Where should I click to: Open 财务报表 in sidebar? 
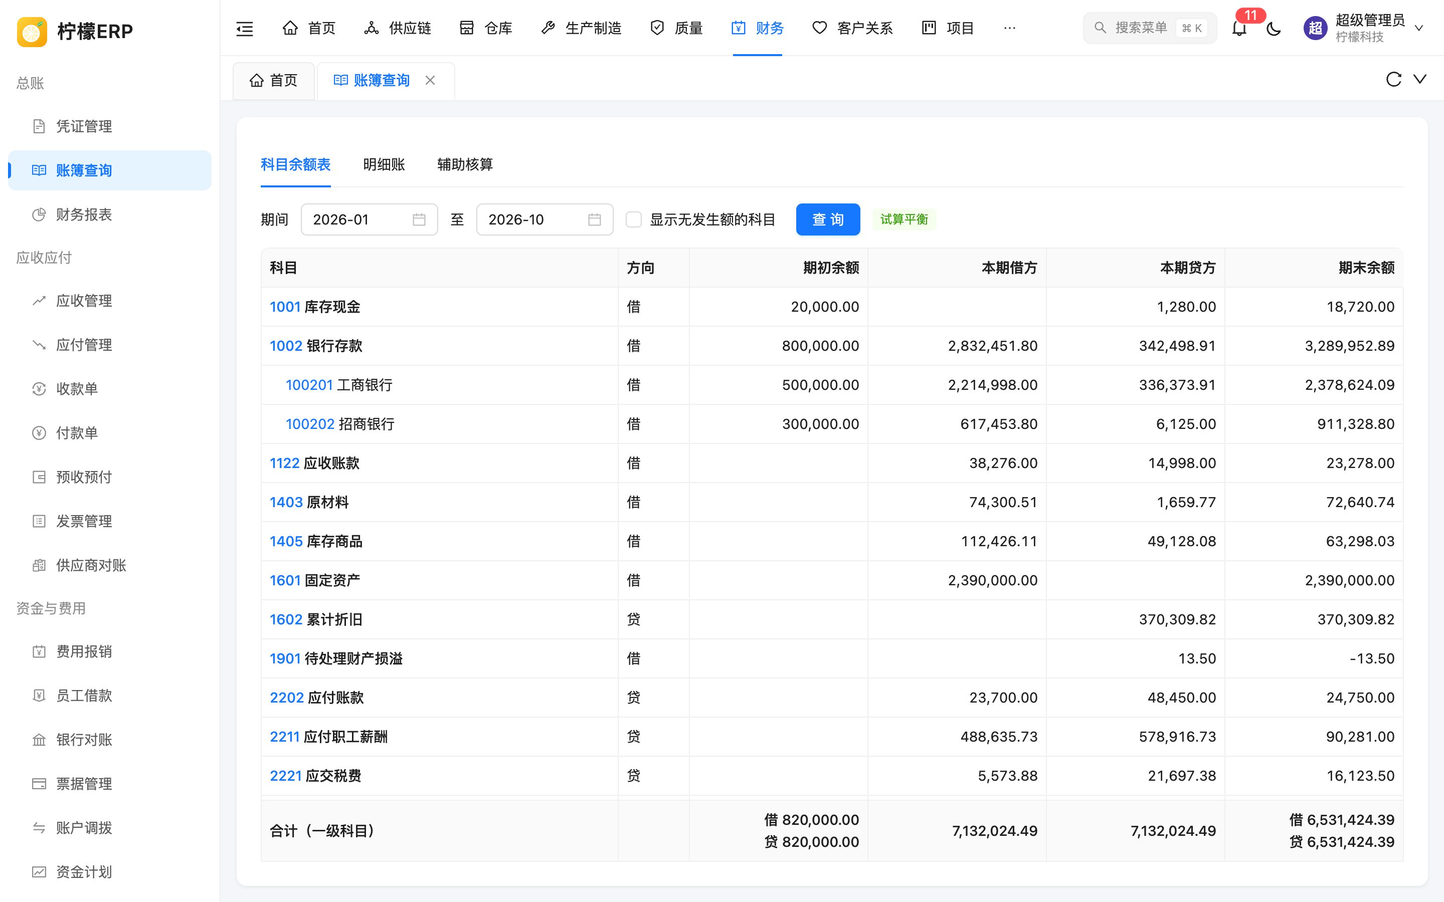point(110,215)
